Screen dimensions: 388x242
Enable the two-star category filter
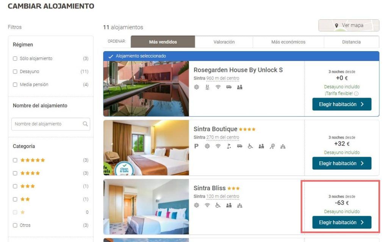(x=15, y=199)
